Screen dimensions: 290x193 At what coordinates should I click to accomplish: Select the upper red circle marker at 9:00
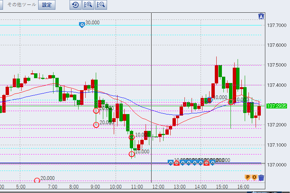coord(96,110)
